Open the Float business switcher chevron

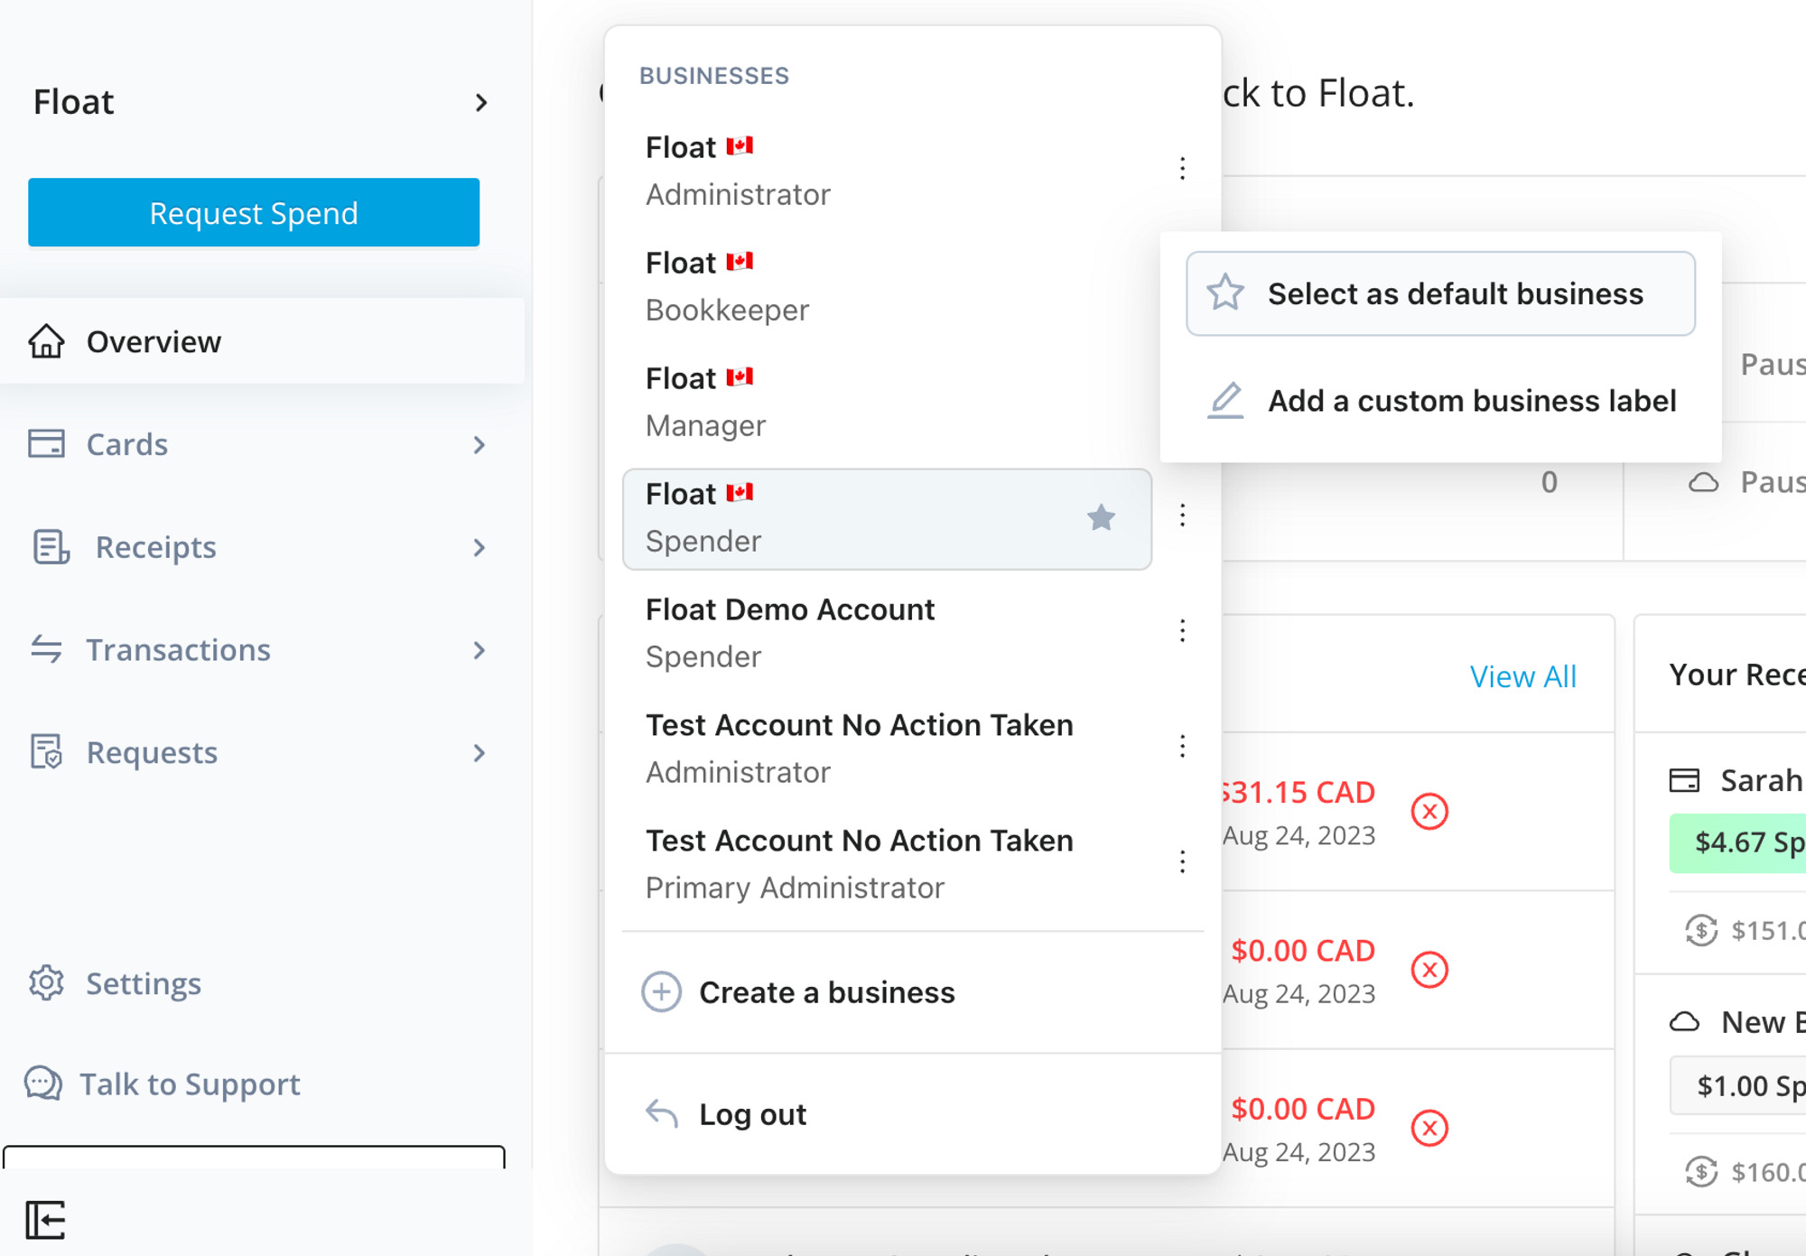click(481, 103)
